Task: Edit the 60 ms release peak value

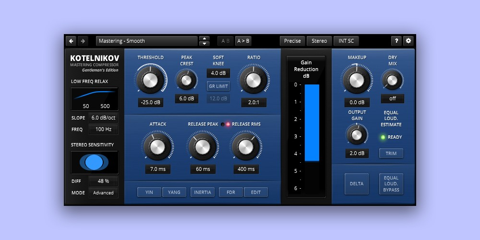Action: [203, 169]
